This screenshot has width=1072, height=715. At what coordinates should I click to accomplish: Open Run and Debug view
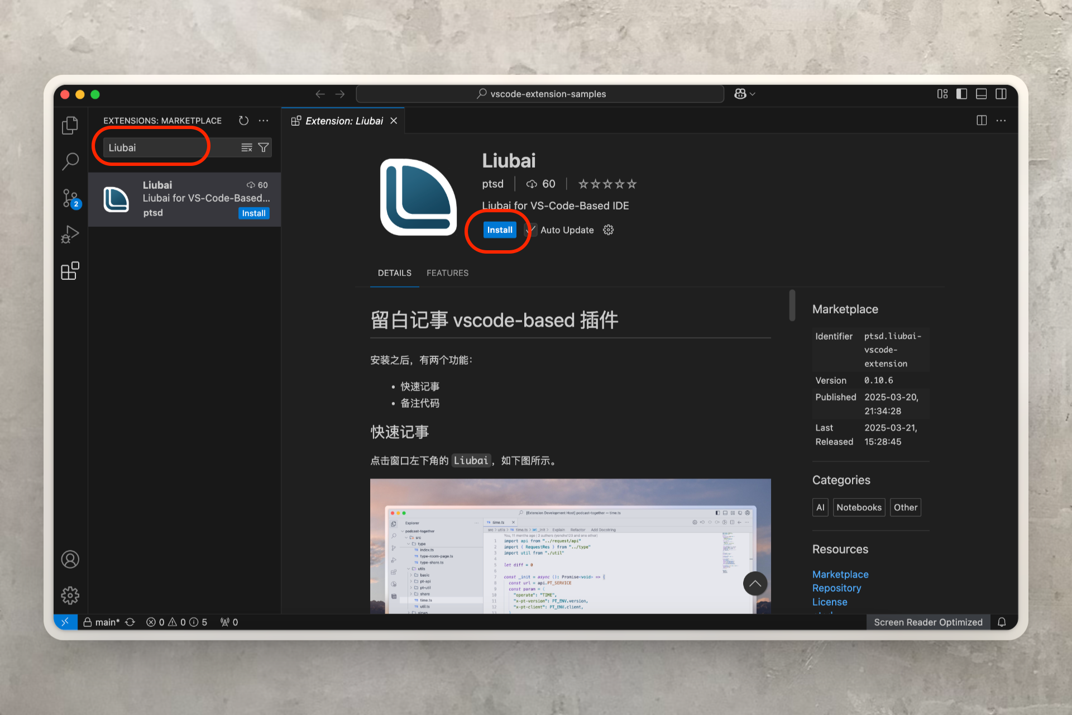[x=70, y=234]
